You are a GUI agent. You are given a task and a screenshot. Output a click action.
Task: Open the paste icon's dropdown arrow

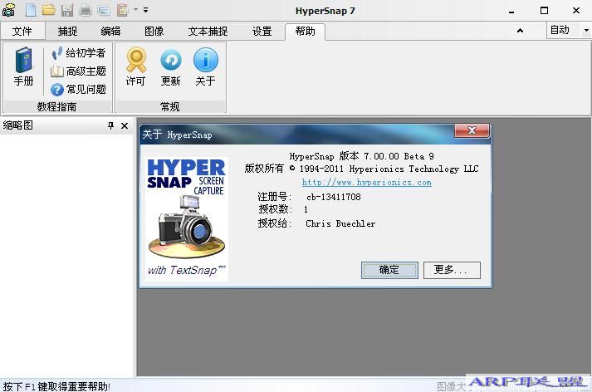(x=135, y=9)
